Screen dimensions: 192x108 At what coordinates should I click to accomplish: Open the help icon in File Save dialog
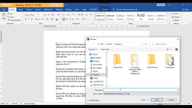tap(176, 49)
